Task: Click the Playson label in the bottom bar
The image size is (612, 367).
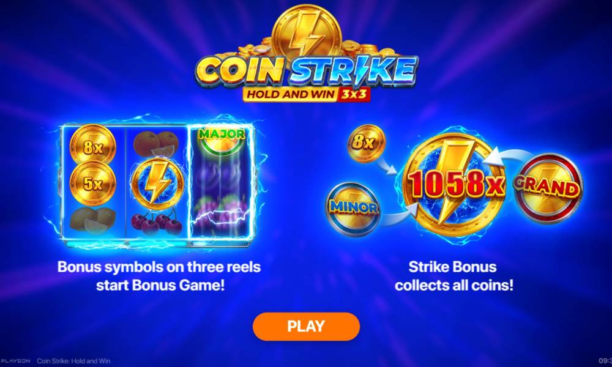Action: (15, 361)
